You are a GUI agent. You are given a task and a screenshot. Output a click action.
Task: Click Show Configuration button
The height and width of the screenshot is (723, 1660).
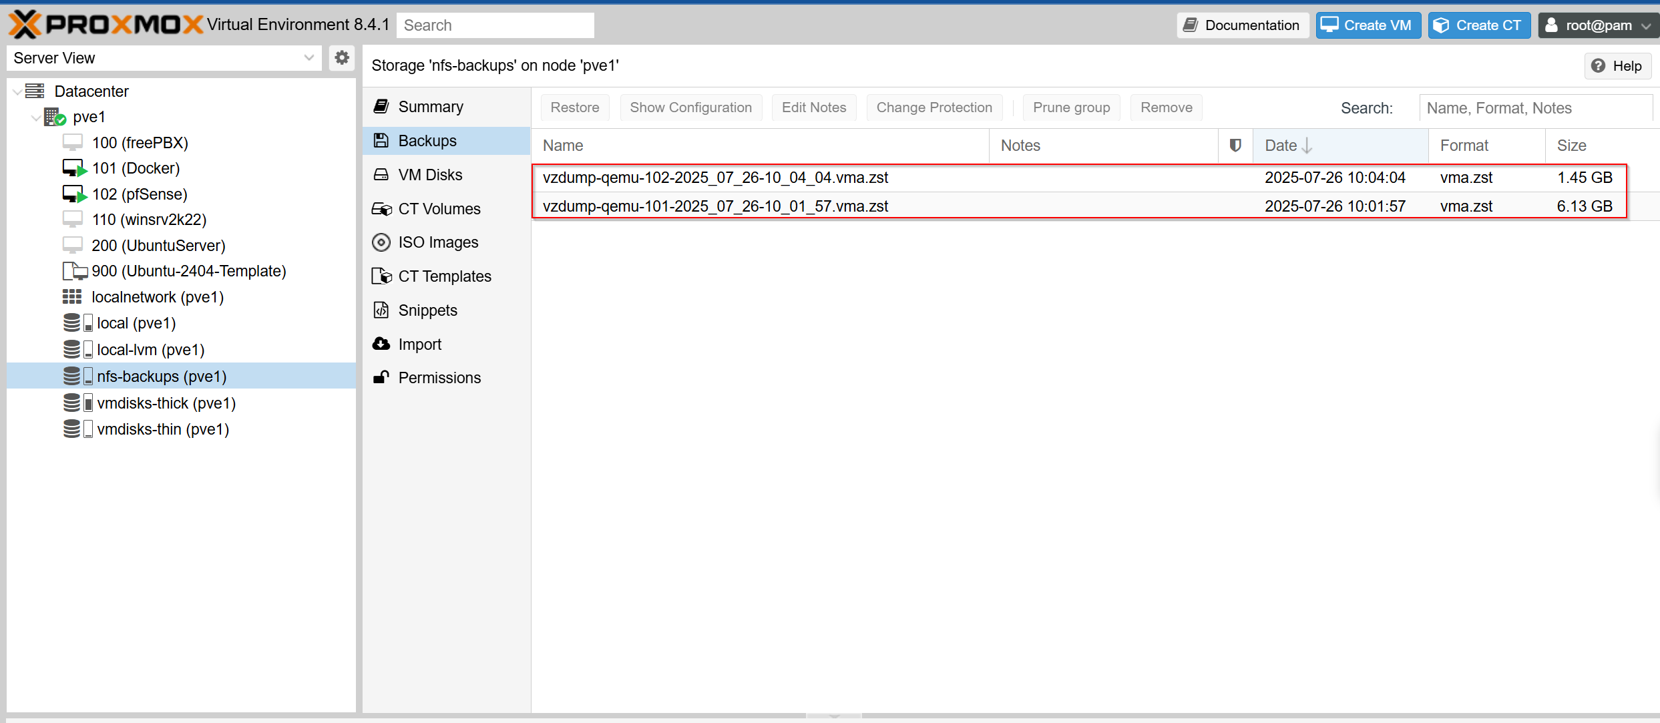691,107
